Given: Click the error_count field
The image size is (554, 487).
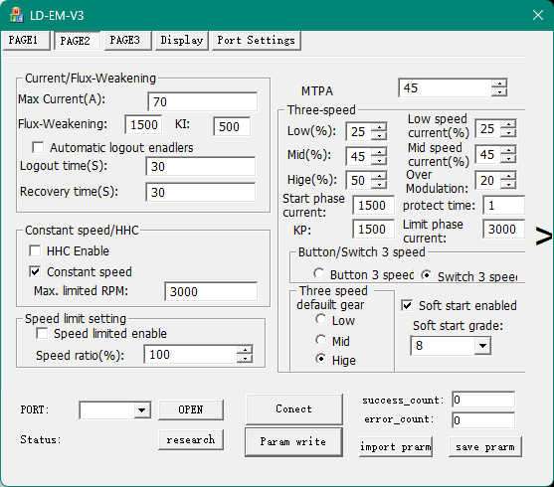Looking at the screenshot, I should [483, 420].
